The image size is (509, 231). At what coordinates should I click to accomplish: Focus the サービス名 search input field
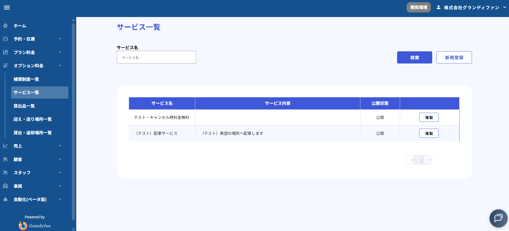point(156,57)
